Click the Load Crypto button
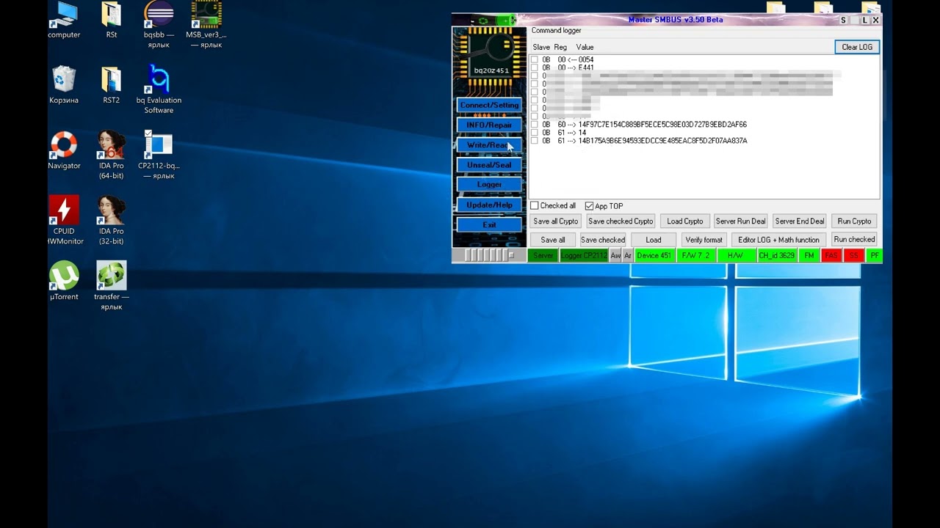The height and width of the screenshot is (528, 940). tap(684, 221)
